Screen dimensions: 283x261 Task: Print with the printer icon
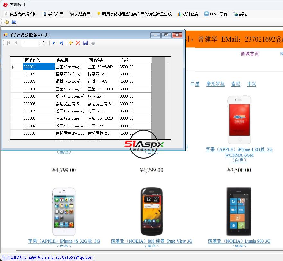[93, 43]
